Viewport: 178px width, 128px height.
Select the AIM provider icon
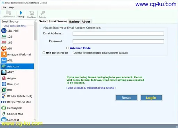4,48
